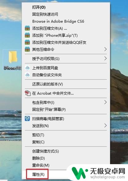The height and width of the screenshot is (181, 128).
Task: Expand the 包含到库中(I) submenu arrow
Action: pyautogui.click(x=105, y=102)
